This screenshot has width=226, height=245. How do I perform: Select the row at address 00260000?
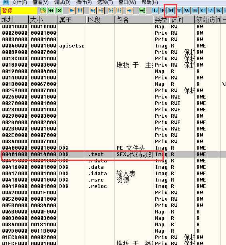coord(113,97)
